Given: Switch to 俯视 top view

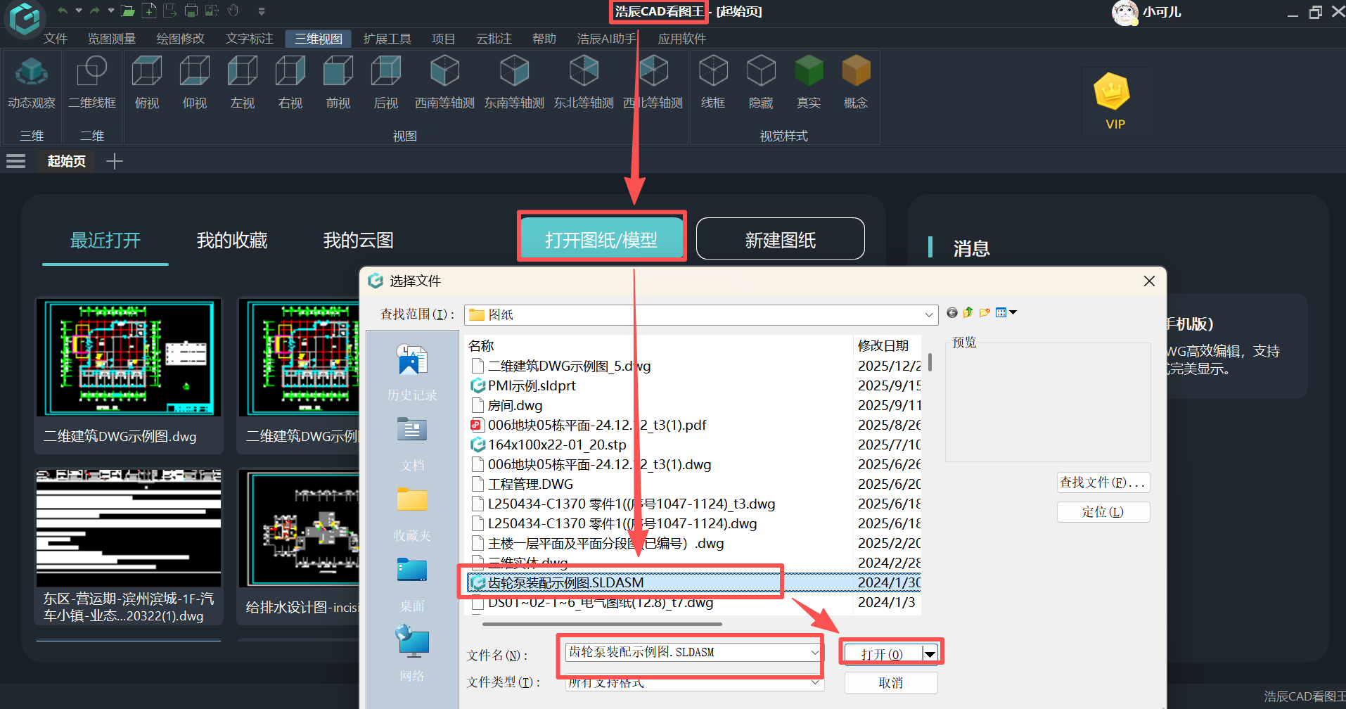Looking at the screenshot, I should click(x=147, y=83).
